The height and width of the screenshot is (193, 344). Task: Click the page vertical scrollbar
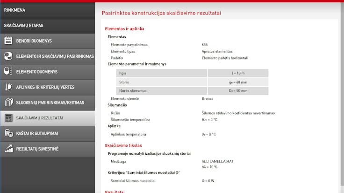[x=342, y=94]
